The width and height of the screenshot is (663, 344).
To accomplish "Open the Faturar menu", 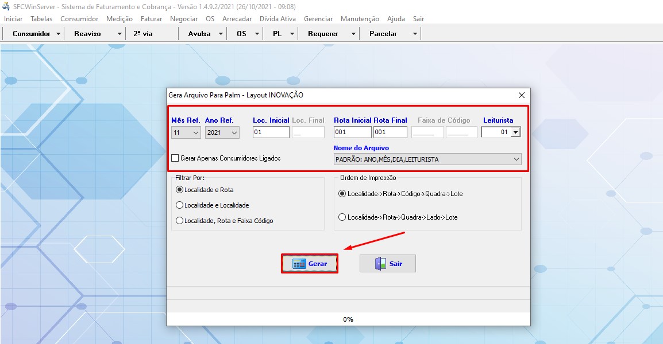I will (151, 19).
